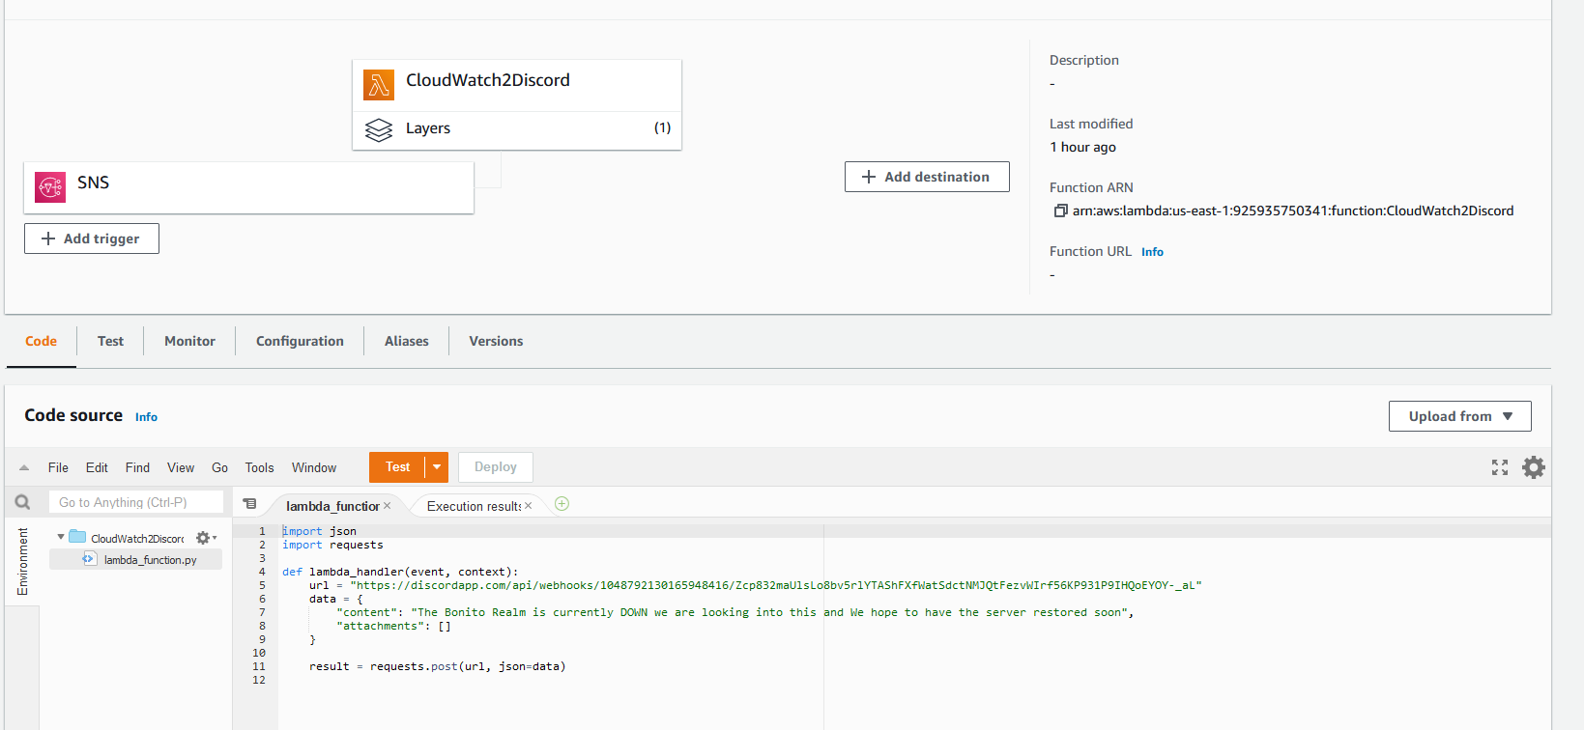The width and height of the screenshot is (1584, 730).
Task: Collapse the CloudWatch2Discord folder tree
Action: [61, 538]
